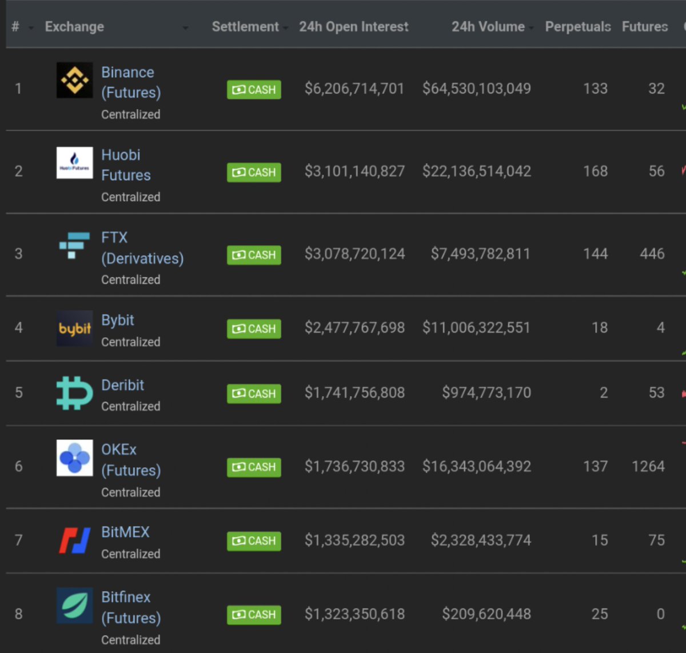Click the Huobi Futures logo icon
Viewport: 686px width, 653px height.
click(74, 163)
